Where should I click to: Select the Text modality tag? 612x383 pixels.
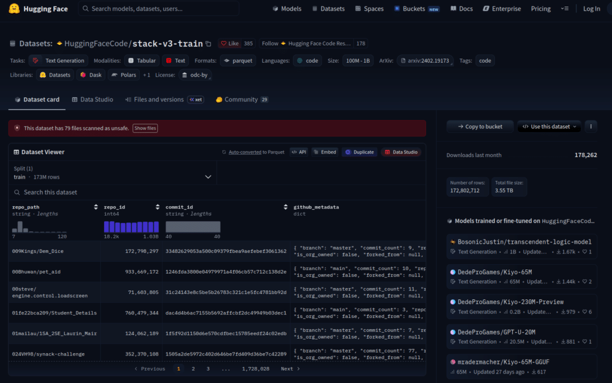pyautogui.click(x=176, y=60)
